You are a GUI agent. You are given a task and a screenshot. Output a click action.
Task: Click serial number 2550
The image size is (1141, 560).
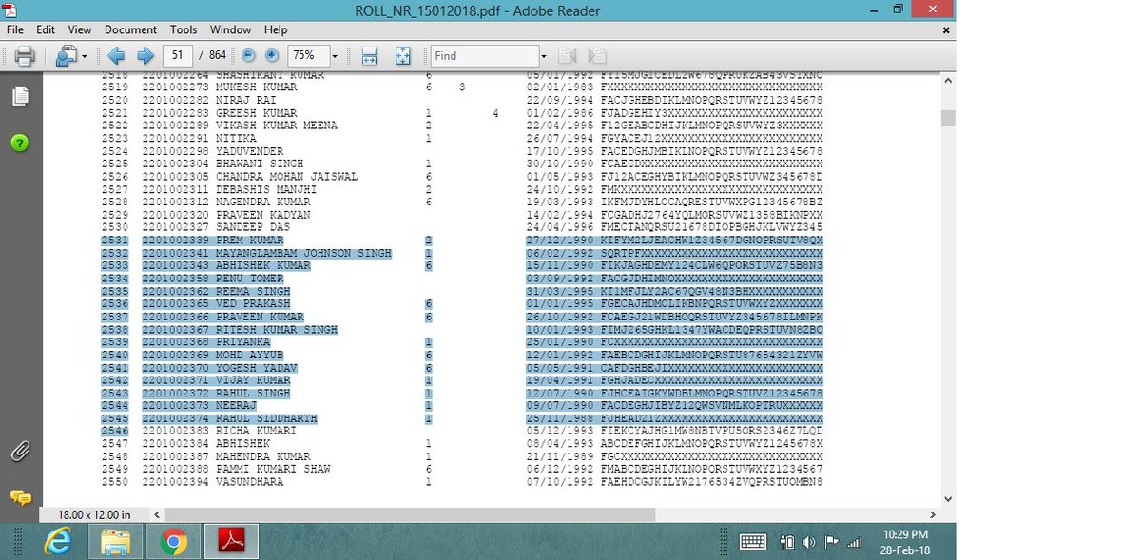pos(114,482)
